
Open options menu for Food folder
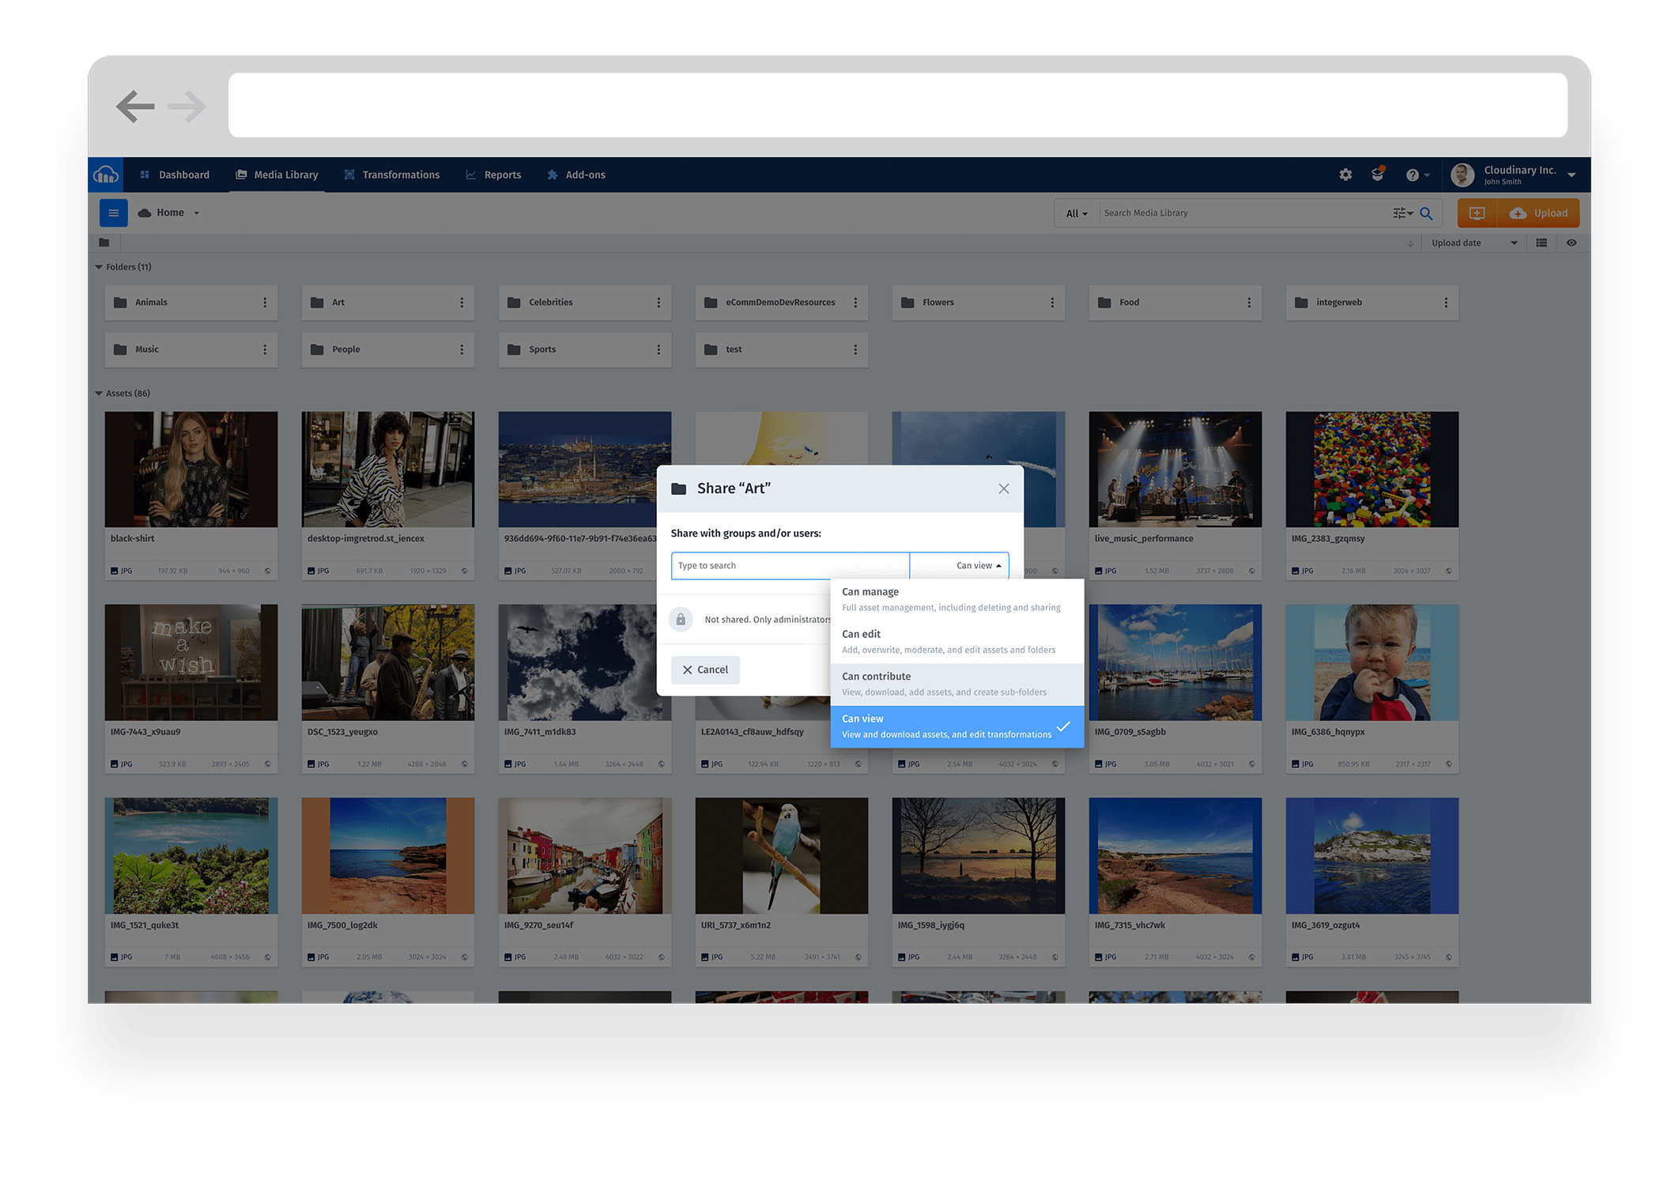(1249, 303)
